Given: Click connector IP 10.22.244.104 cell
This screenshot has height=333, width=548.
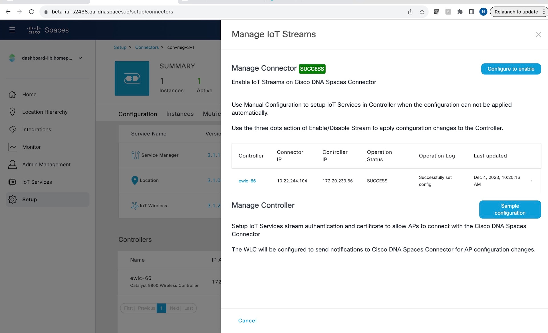Looking at the screenshot, I should 292,181.
